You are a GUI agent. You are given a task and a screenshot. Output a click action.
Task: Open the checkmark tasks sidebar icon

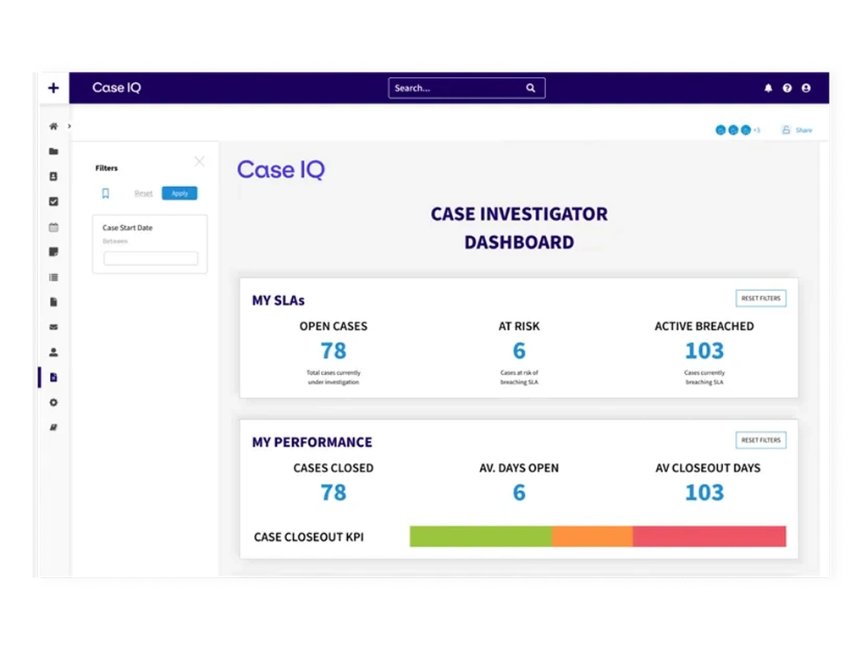[53, 201]
